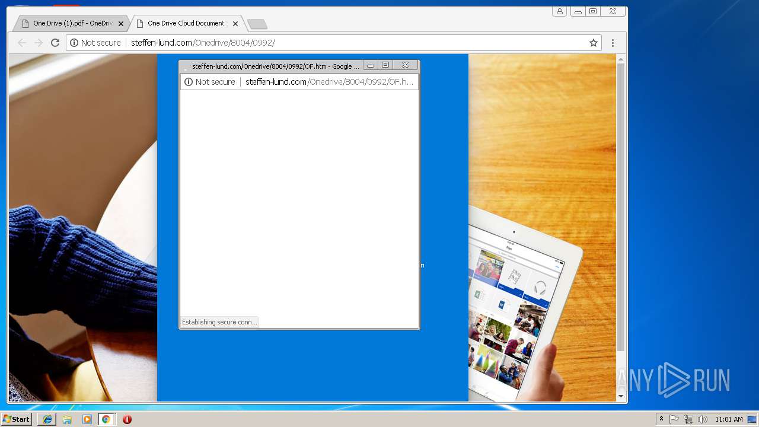The image size is (759, 427).
Task: Click the main window address bar URL
Action: pos(203,43)
